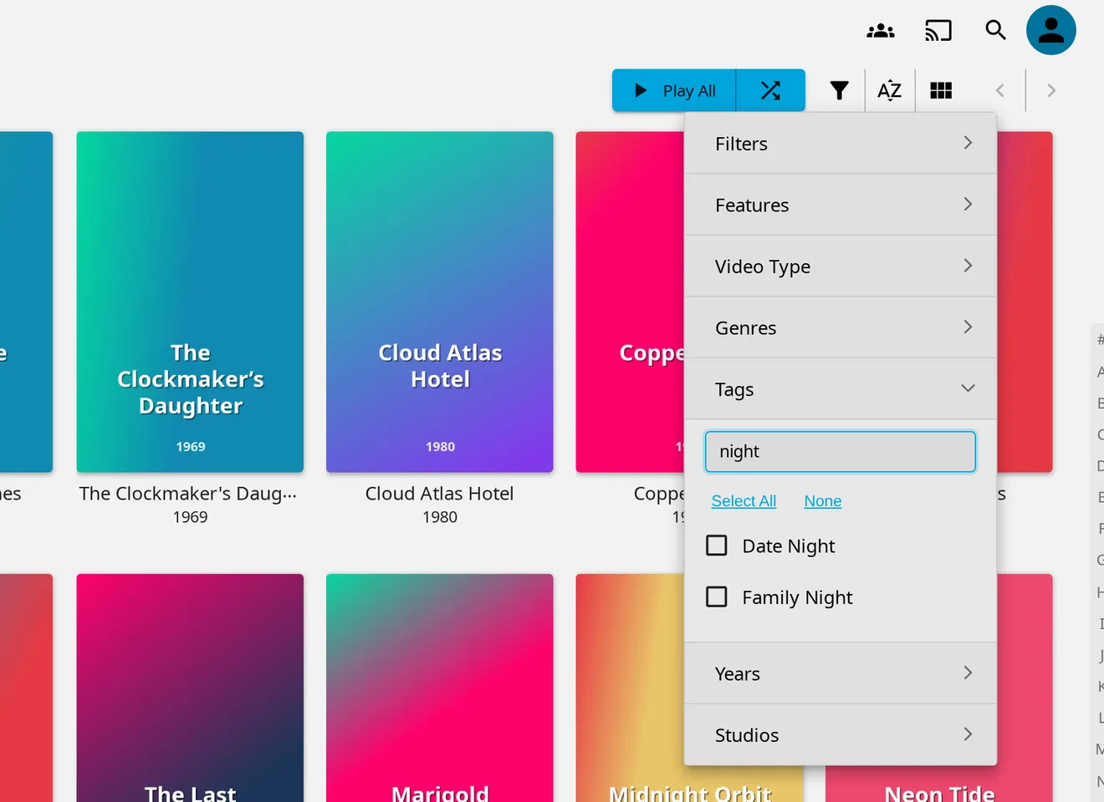The height and width of the screenshot is (802, 1104).
Task: Click the "Cloud Atlas Hotel" title text
Action: click(x=440, y=494)
